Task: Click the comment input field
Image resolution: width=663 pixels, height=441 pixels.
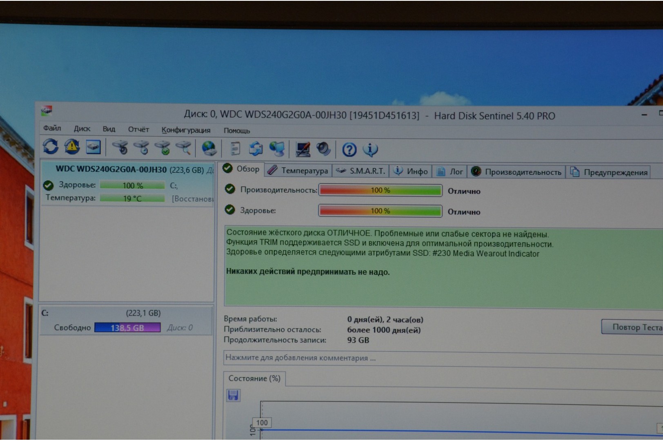Action: (408, 358)
